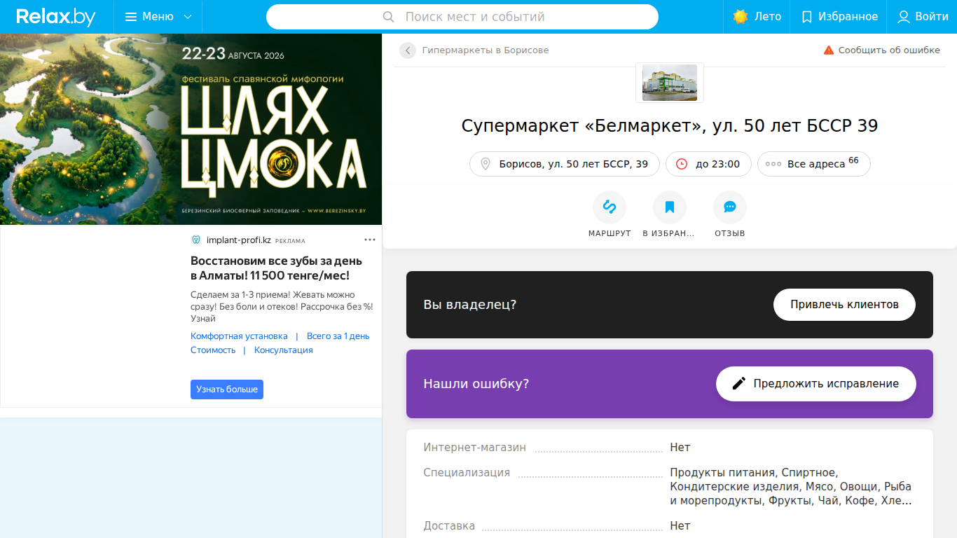The height and width of the screenshot is (538, 957).
Task: Click Всего за 1 день ad link
Action: click(338, 336)
